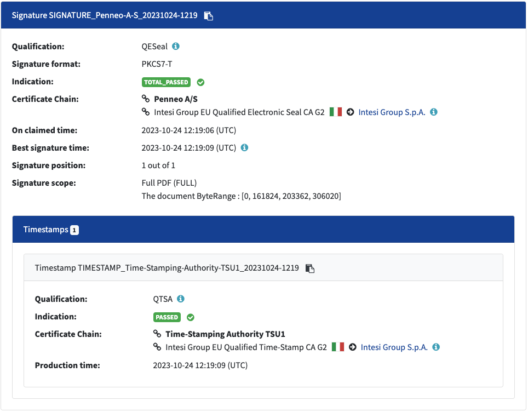Show info for best signature time
Image resolution: width=528 pixels, height=412 pixels.
pos(244,147)
